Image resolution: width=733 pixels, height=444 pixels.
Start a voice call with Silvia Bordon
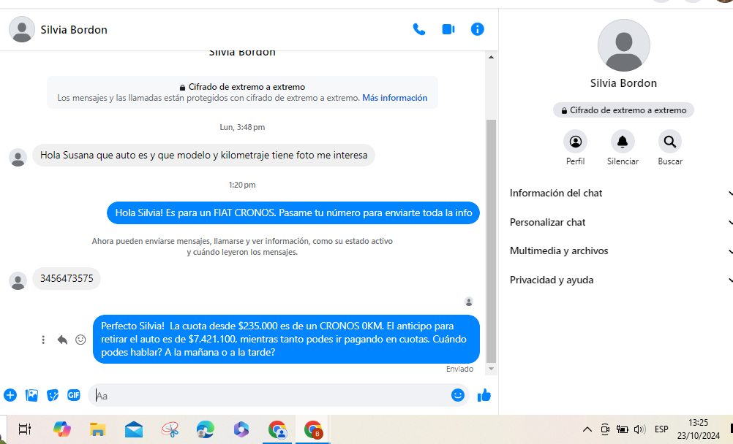point(419,29)
